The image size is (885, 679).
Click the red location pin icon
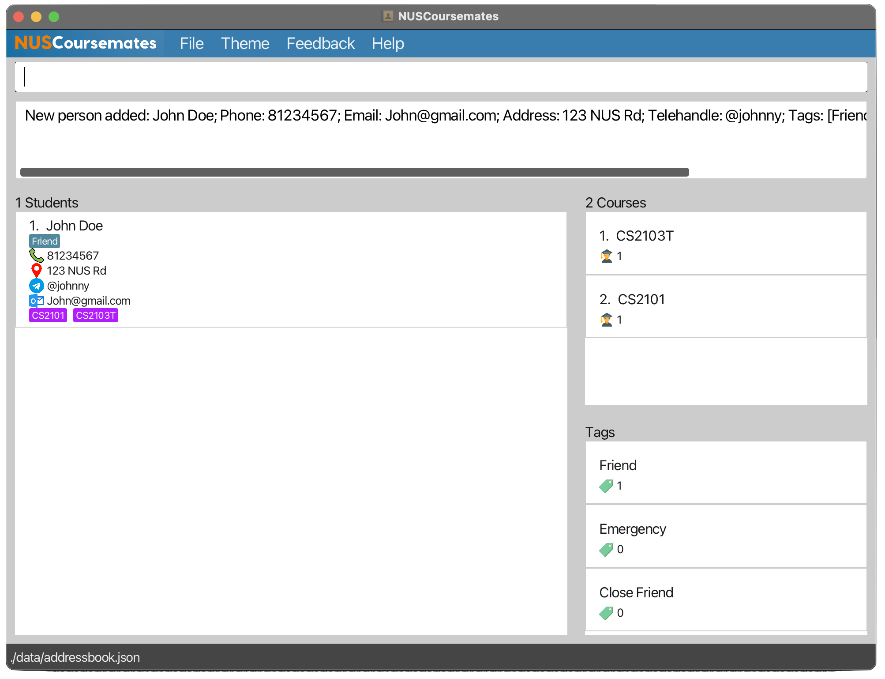coord(37,270)
